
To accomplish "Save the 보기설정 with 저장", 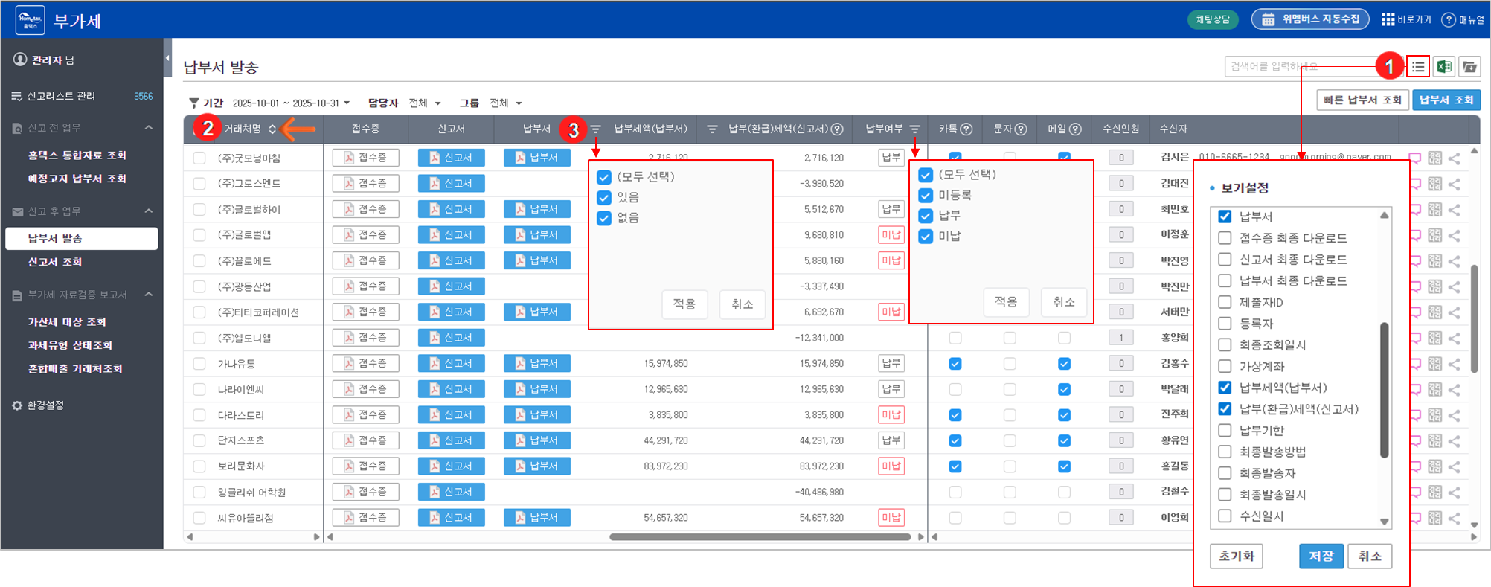I will (x=1321, y=556).
